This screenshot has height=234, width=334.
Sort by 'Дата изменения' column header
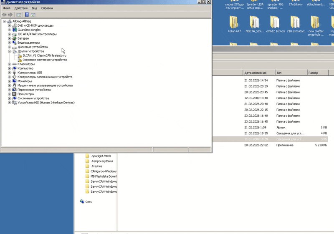click(258, 73)
